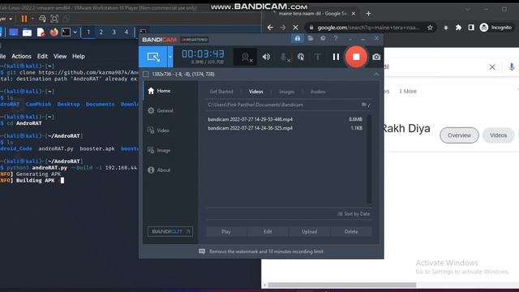Open the terminal Edit menu
The image size is (519, 292).
pyautogui.click(x=42, y=56)
